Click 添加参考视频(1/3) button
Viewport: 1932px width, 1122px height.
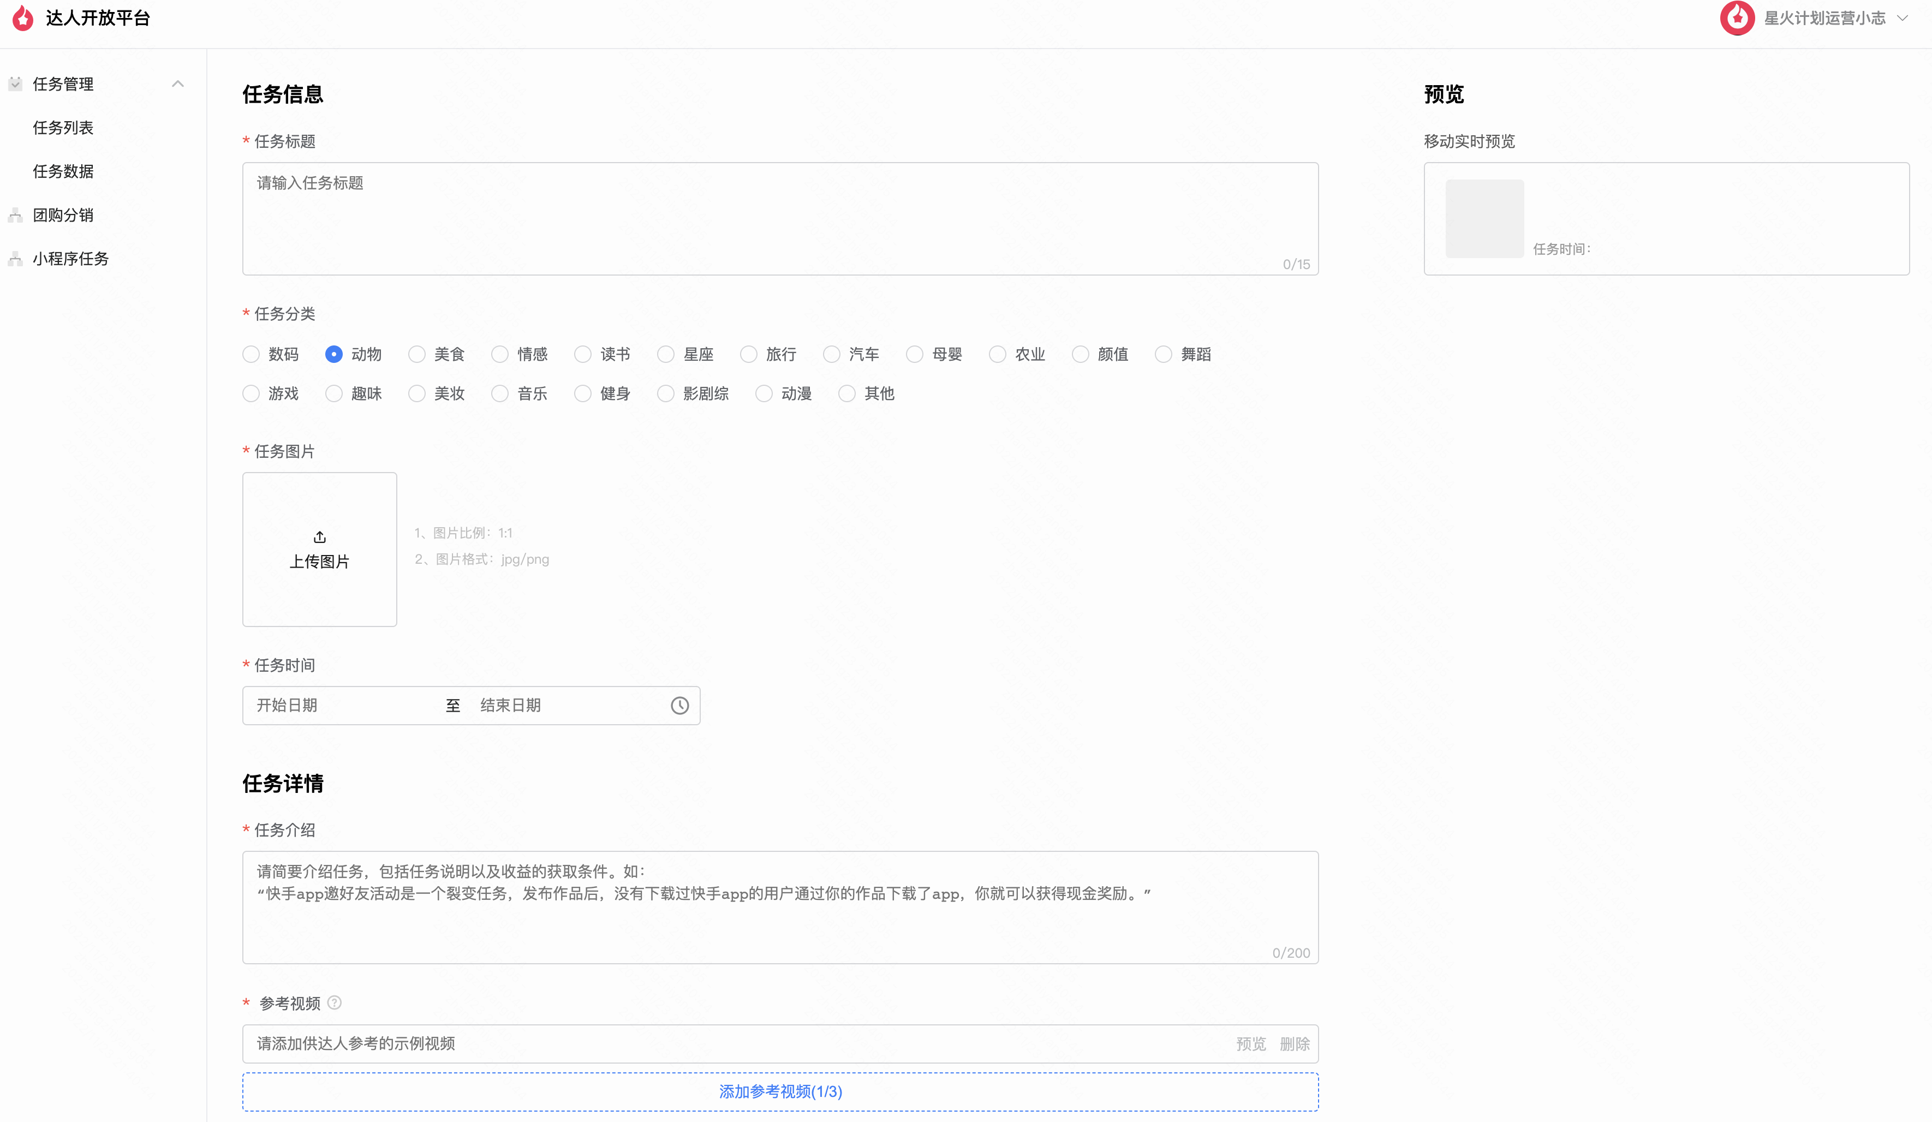point(780,1091)
